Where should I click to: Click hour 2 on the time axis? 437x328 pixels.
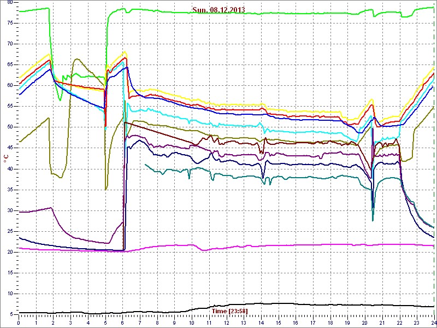pos(54,322)
